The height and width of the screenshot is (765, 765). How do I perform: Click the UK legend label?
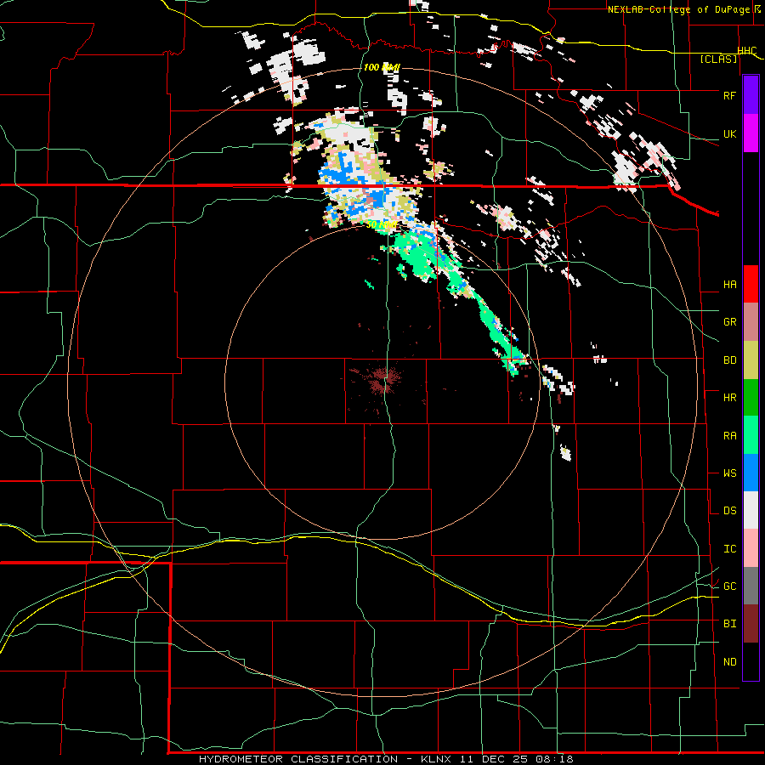point(729,133)
